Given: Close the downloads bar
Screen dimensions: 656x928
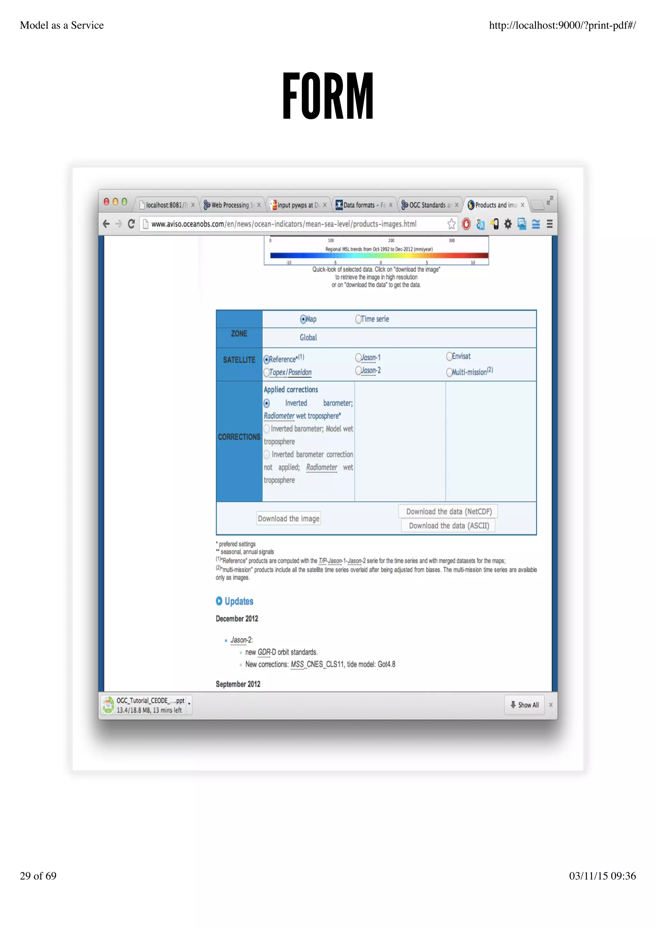Looking at the screenshot, I should pos(551,705).
